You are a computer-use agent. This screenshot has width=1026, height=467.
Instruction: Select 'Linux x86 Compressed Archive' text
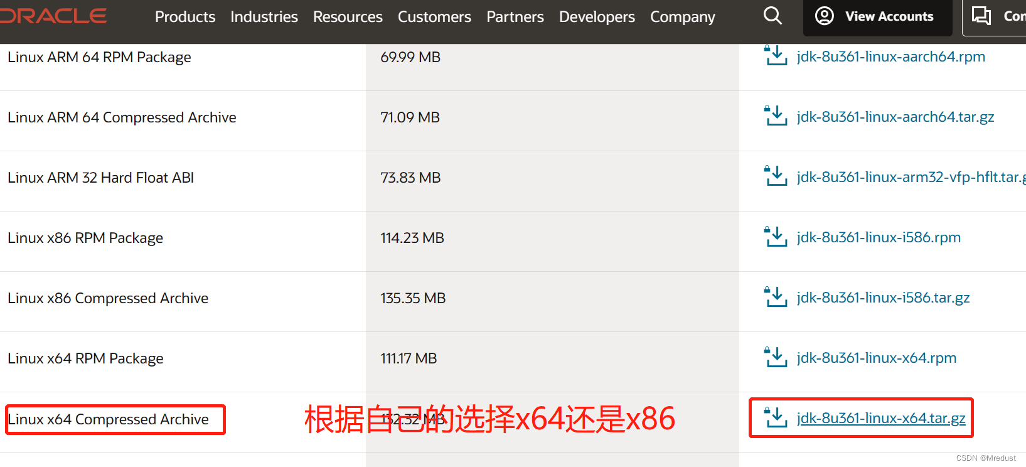pyautogui.click(x=108, y=298)
